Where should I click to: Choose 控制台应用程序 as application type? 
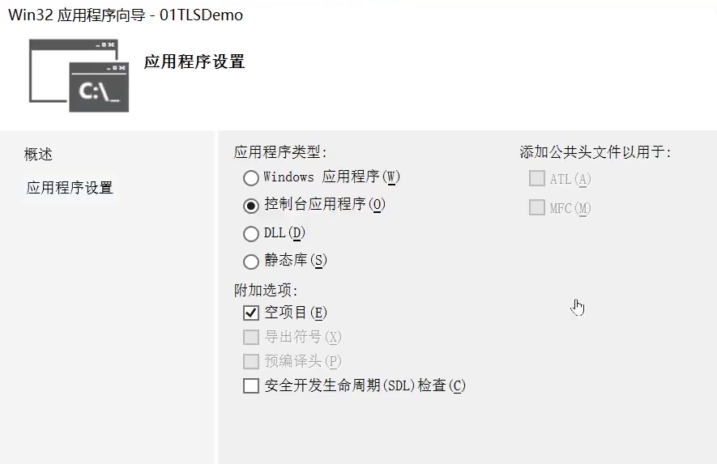pos(251,205)
